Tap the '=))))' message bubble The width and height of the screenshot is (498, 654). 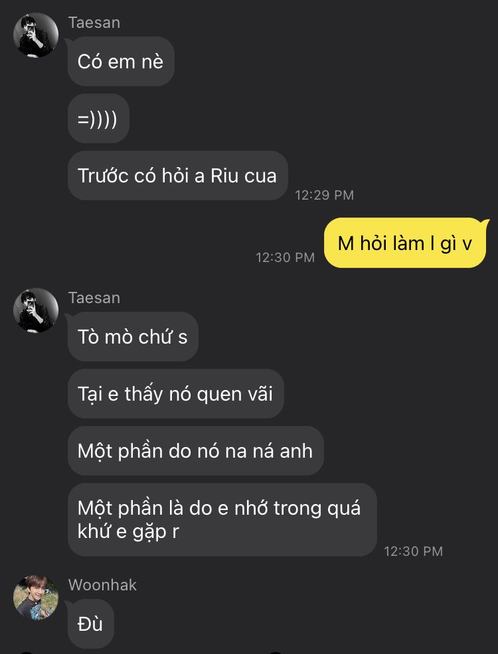[x=98, y=119]
